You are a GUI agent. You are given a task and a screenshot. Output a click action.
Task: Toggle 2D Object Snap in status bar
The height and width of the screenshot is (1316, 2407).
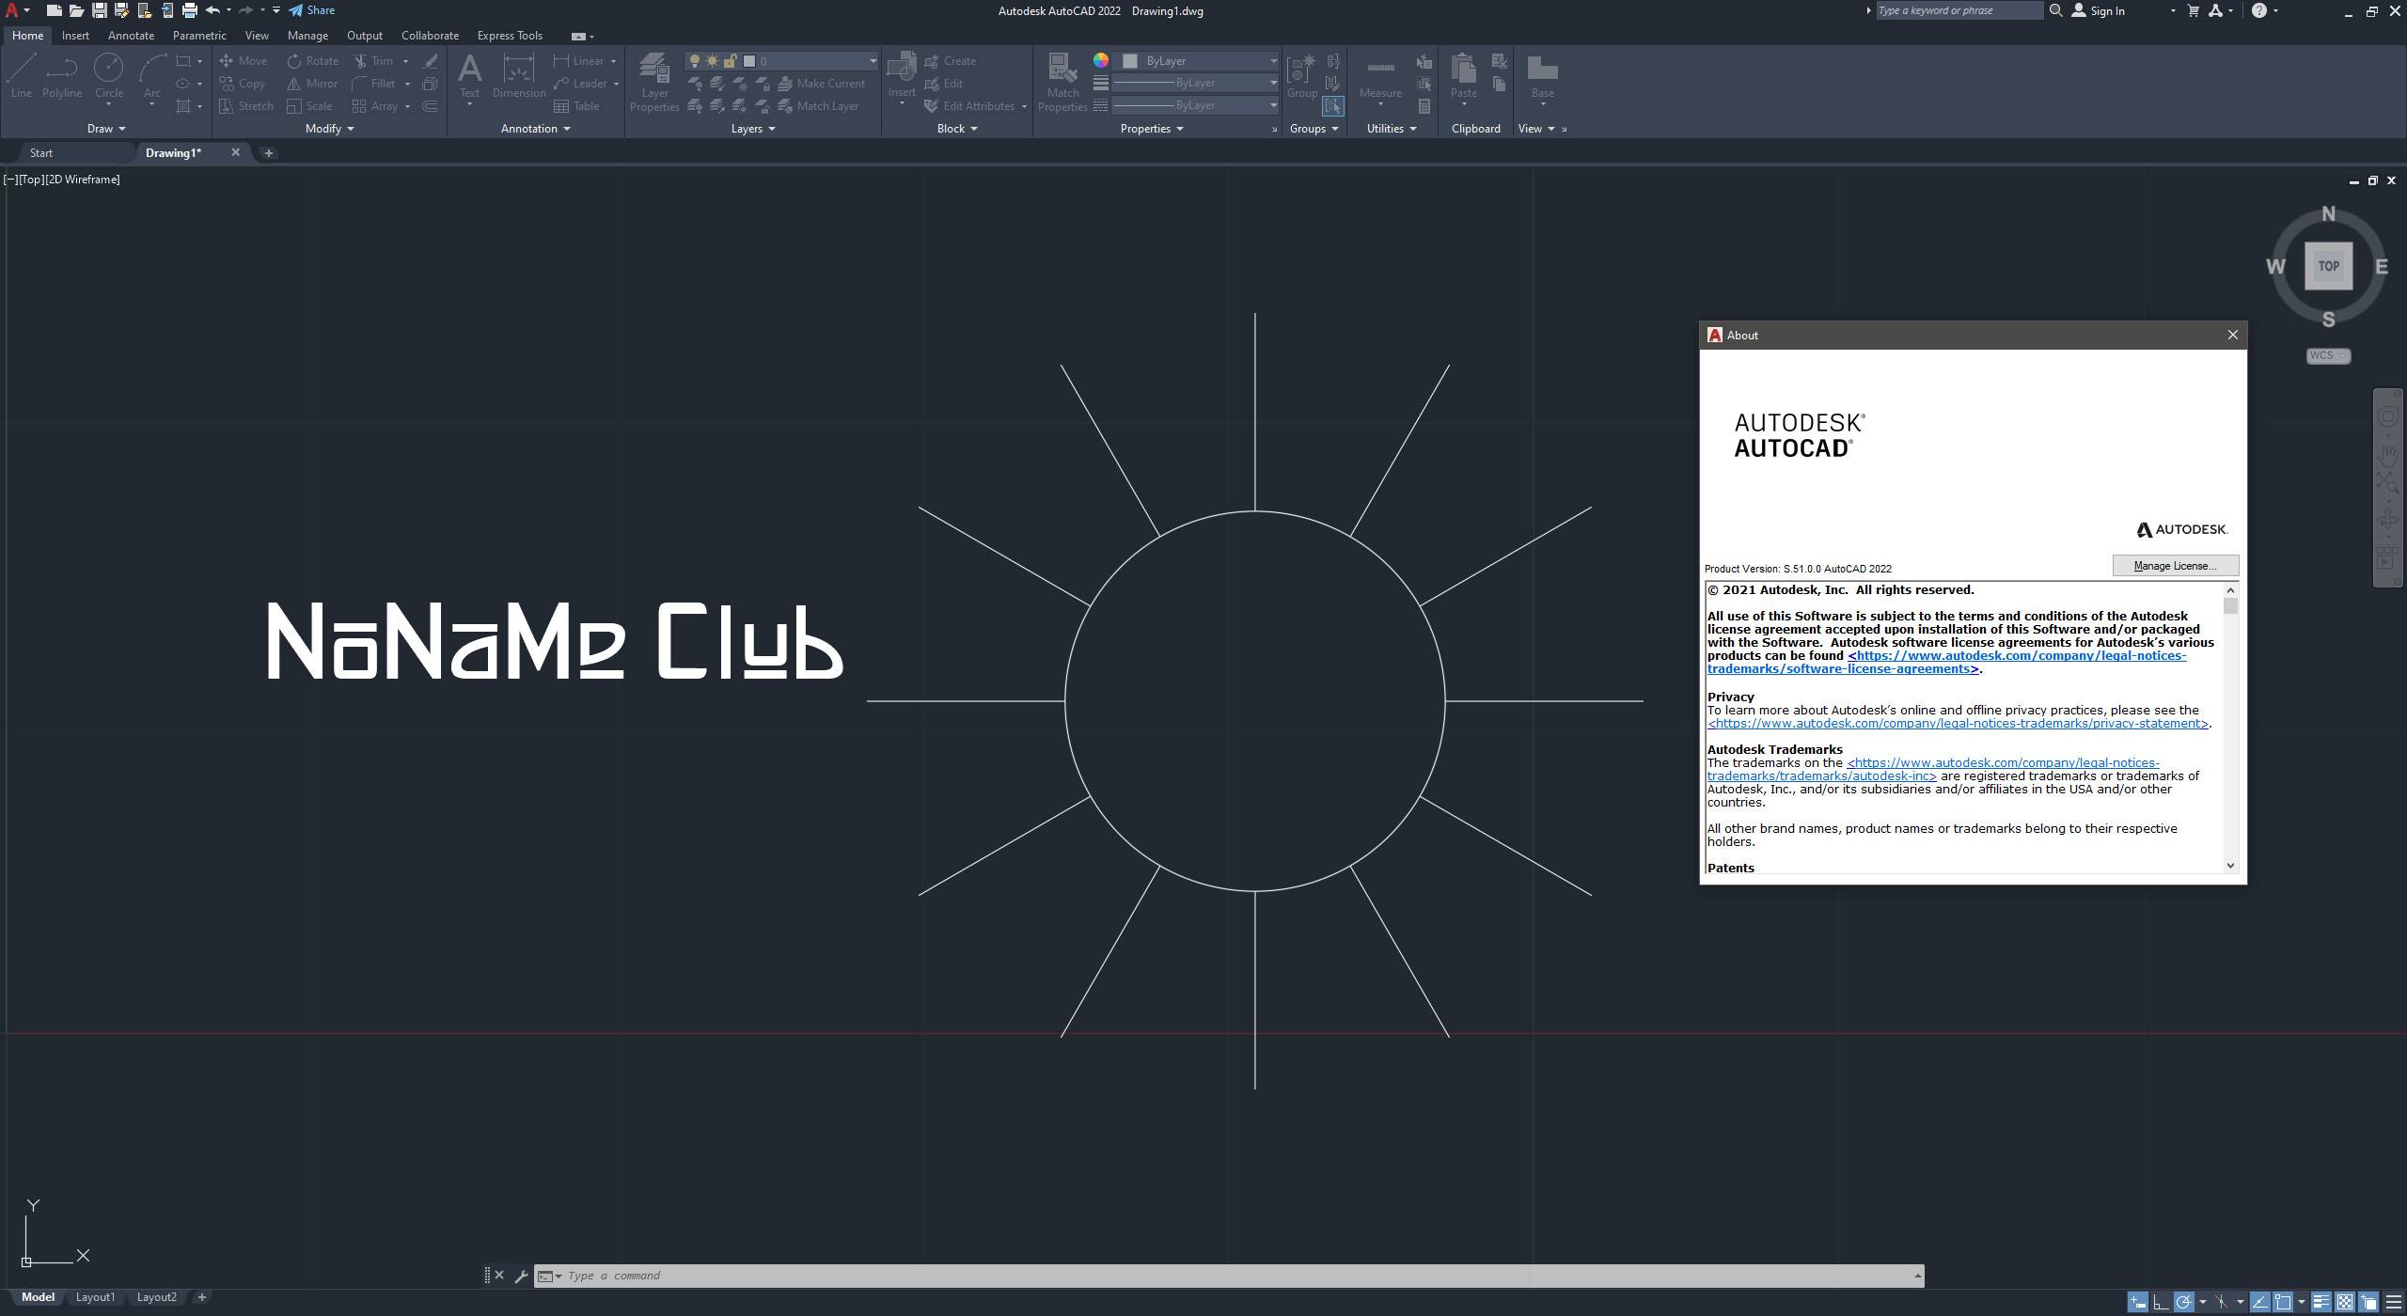pos(2283,1302)
